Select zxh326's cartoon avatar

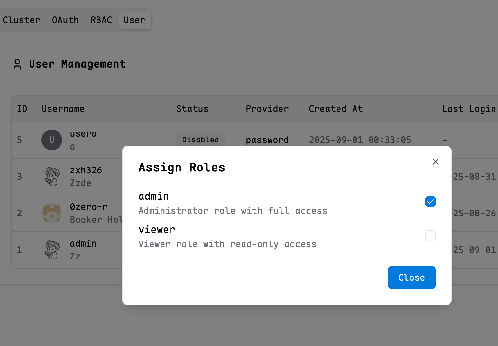click(x=51, y=177)
